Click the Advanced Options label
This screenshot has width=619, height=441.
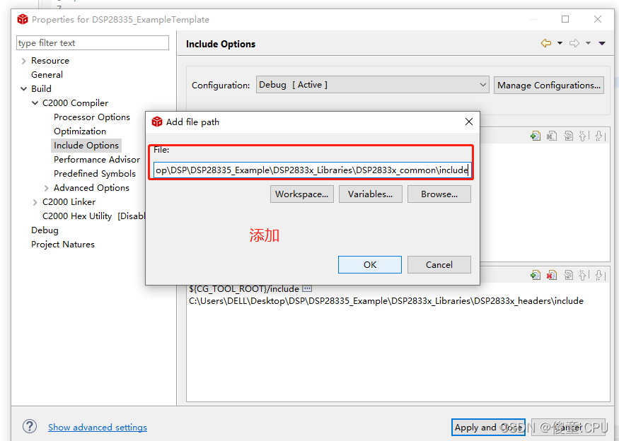[x=91, y=188]
